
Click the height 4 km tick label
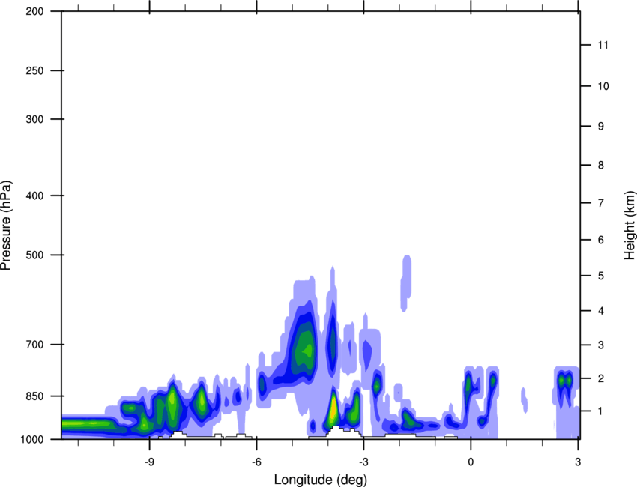click(601, 311)
